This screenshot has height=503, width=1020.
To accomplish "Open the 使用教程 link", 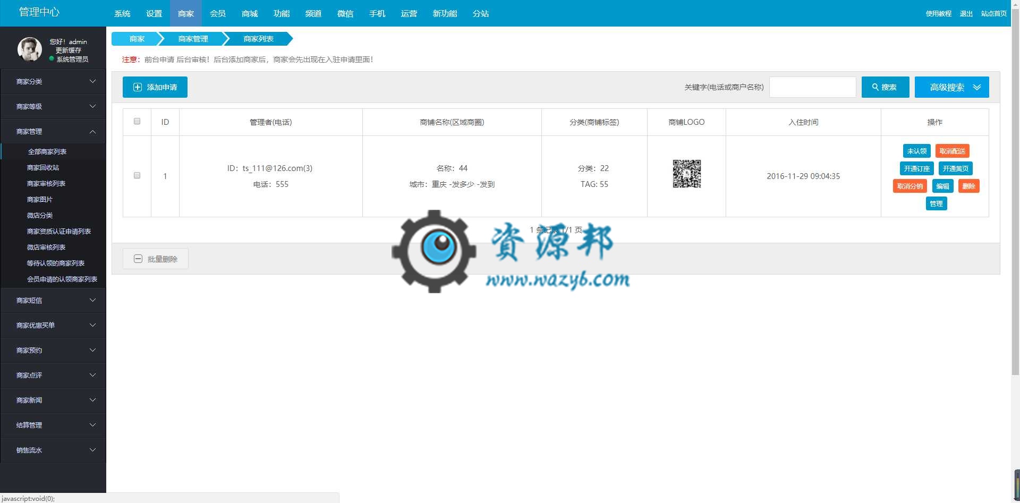I will click(938, 14).
